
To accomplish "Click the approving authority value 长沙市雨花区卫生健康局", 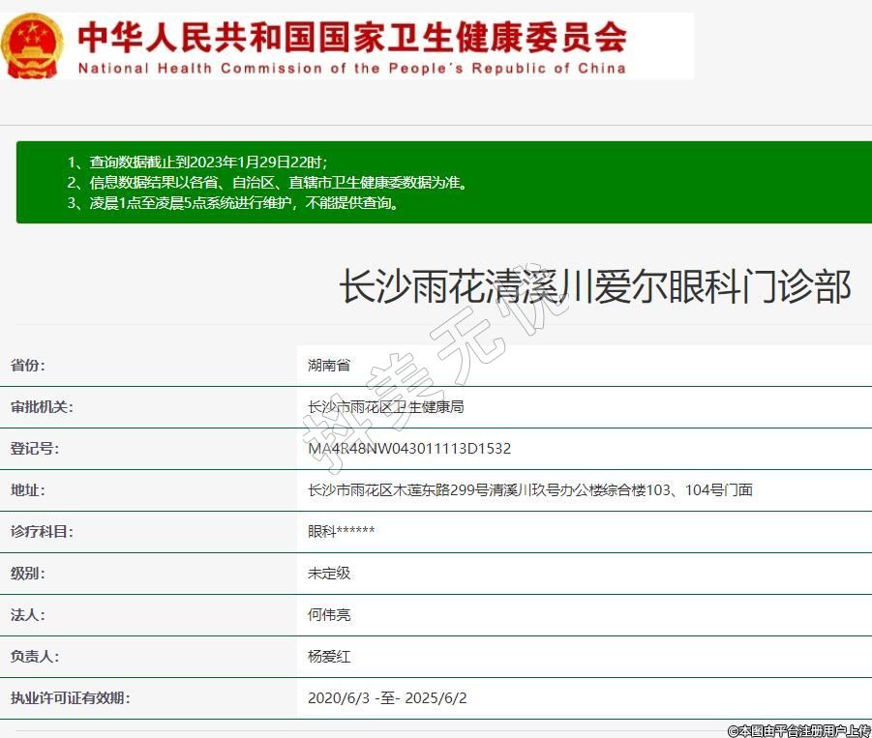I will 385,407.
